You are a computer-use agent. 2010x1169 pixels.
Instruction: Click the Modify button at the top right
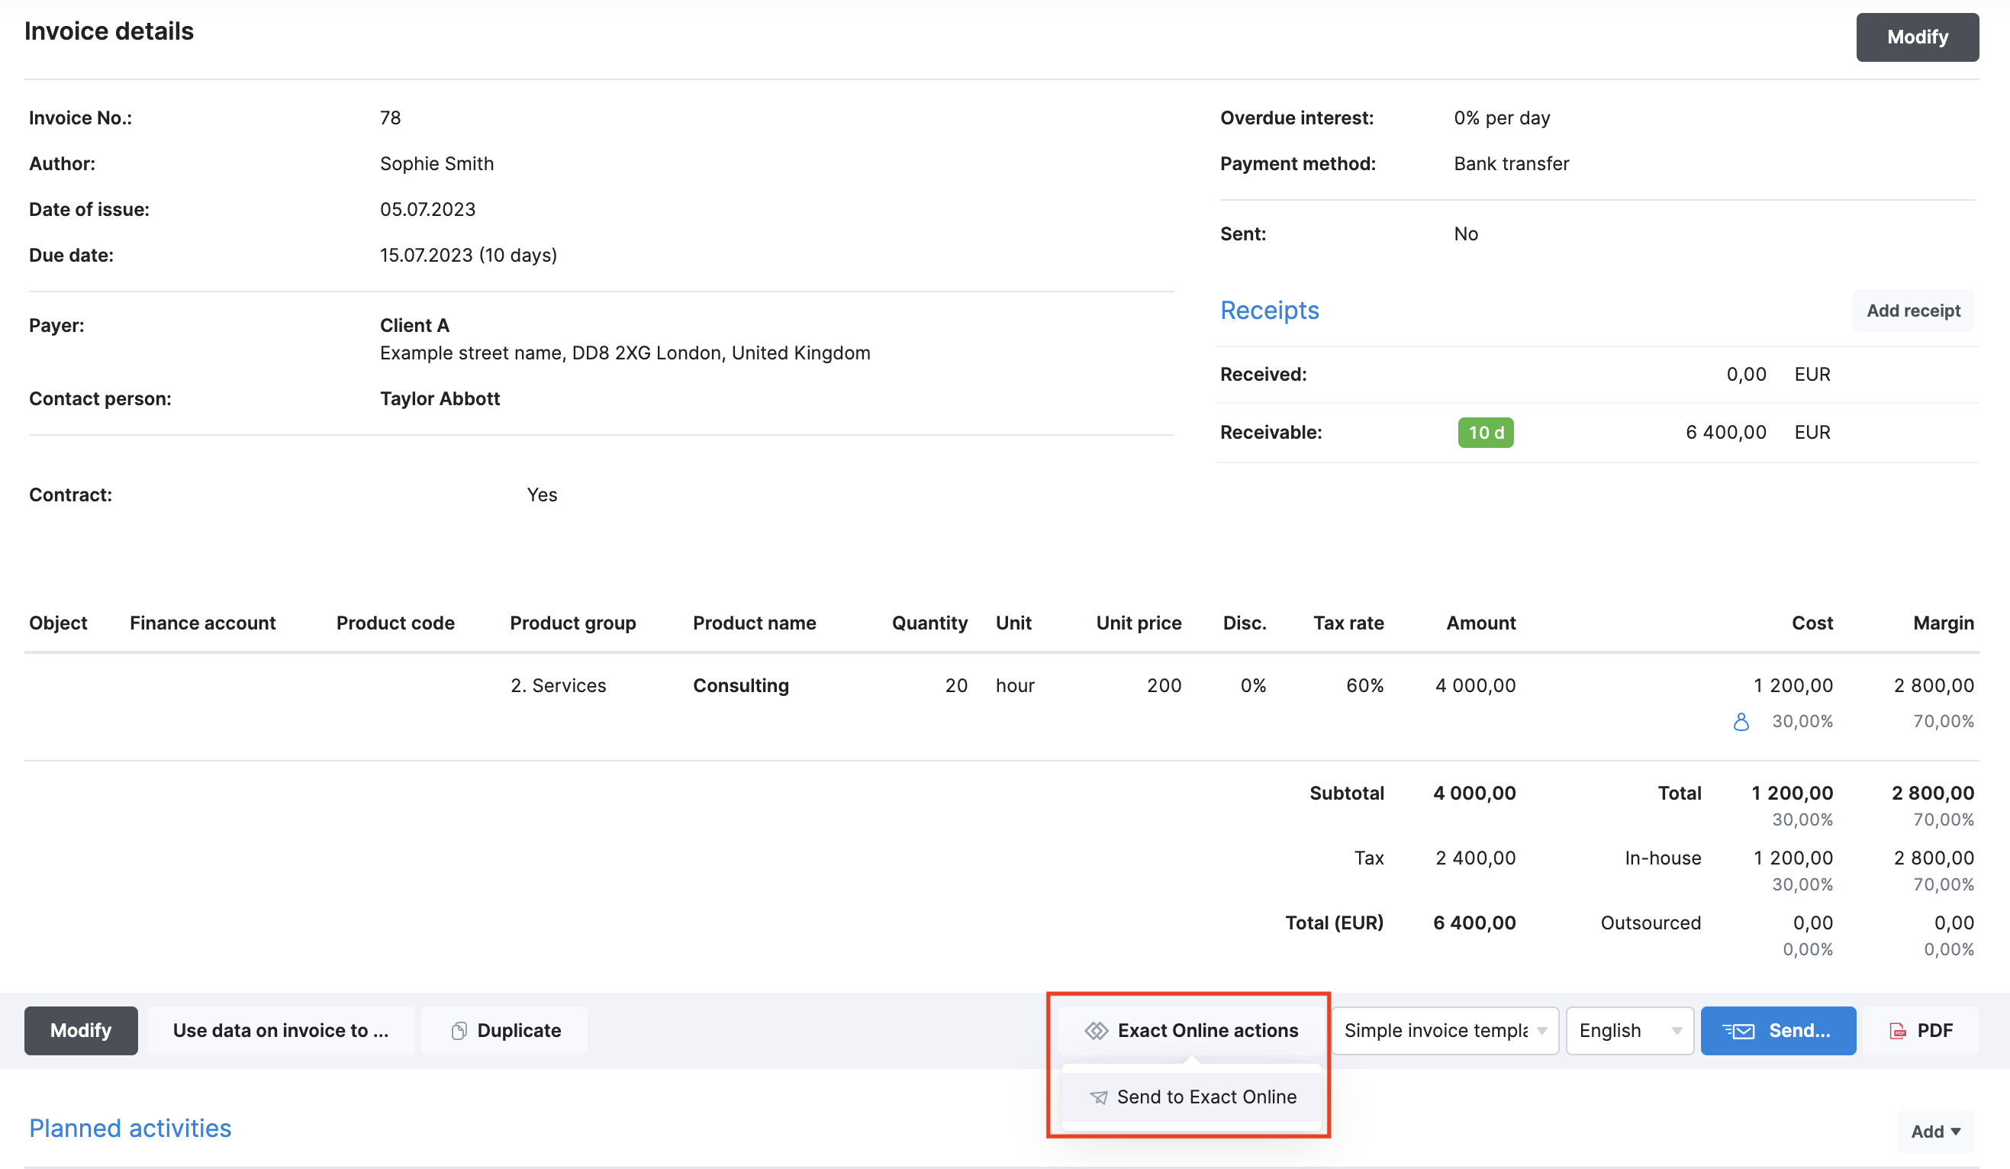1918,37
